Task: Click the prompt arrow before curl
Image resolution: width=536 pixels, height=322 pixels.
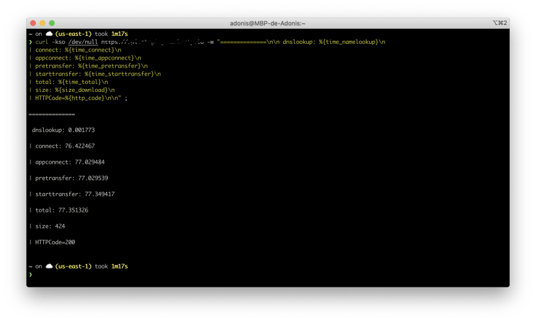Action: (x=30, y=41)
